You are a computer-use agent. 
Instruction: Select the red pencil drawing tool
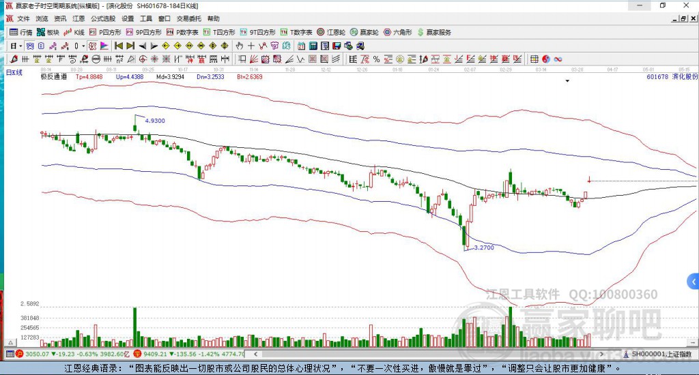(x=14, y=59)
